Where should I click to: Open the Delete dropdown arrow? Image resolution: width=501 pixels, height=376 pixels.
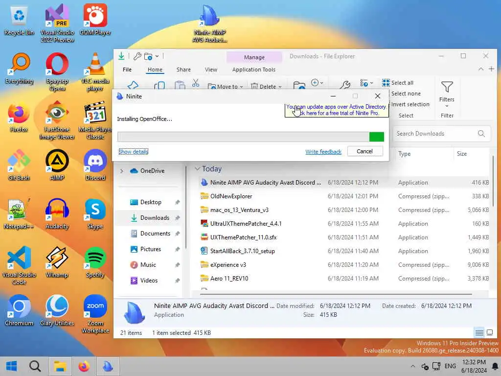point(280,87)
